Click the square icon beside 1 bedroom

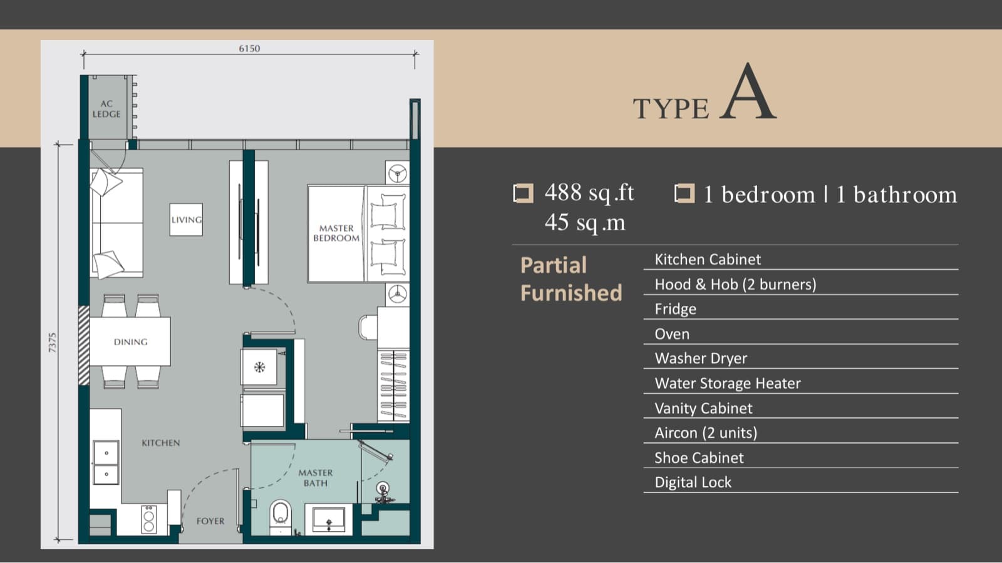click(x=684, y=193)
